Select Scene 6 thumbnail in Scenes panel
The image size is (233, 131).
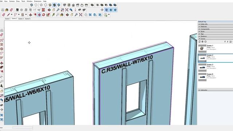tap(202, 77)
